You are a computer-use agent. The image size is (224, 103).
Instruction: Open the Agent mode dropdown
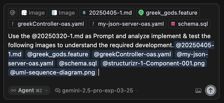29,90
